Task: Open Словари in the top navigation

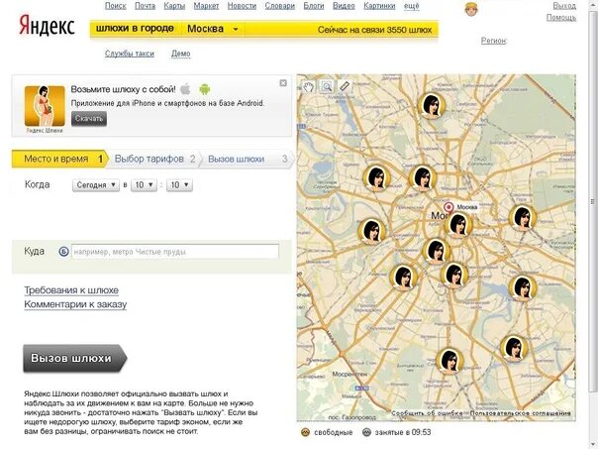Action: tap(280, 6)
